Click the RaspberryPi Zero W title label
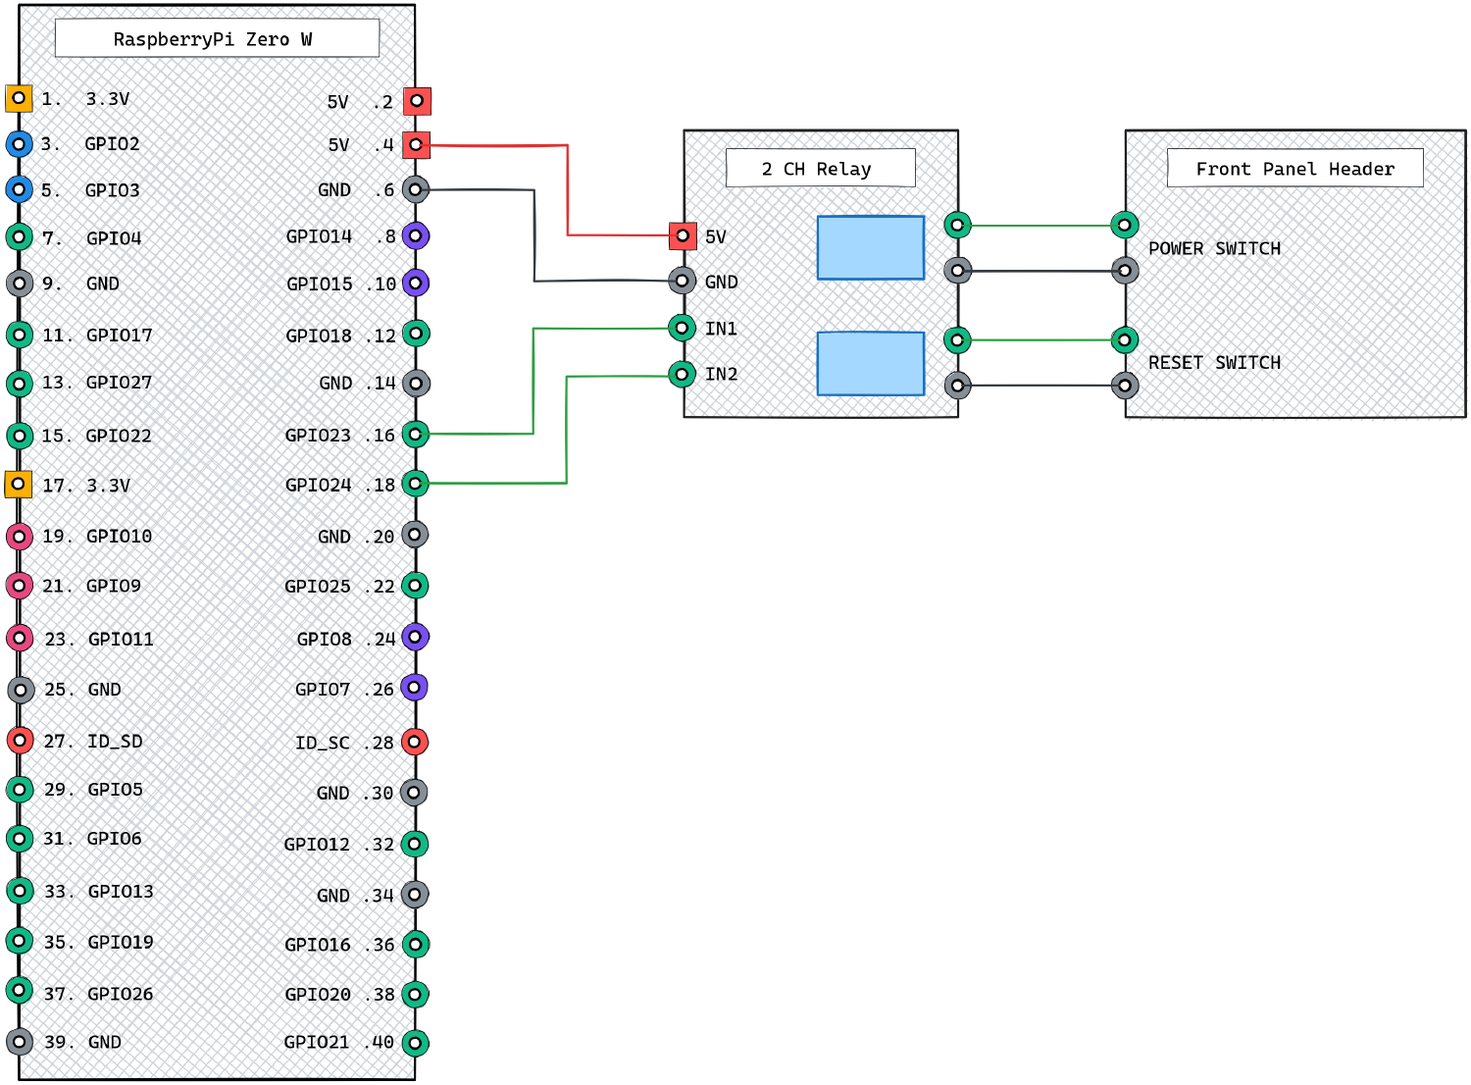 [217, 39]
